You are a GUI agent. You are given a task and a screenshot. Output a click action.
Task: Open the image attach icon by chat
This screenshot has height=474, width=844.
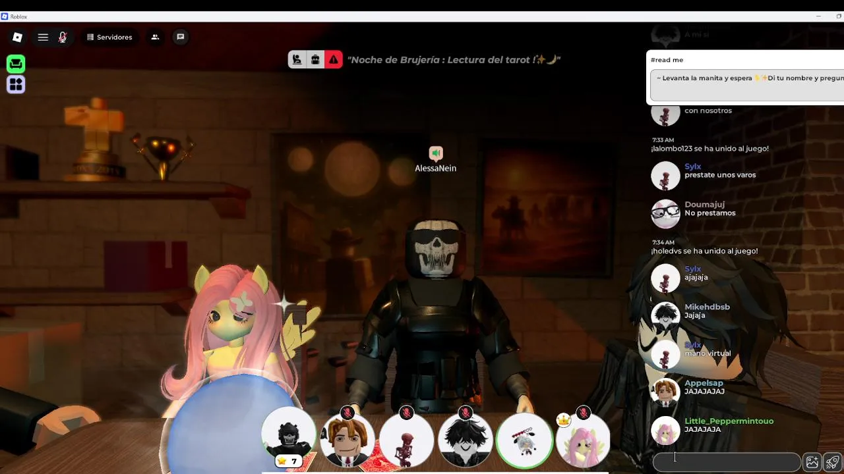pos(812,462)
